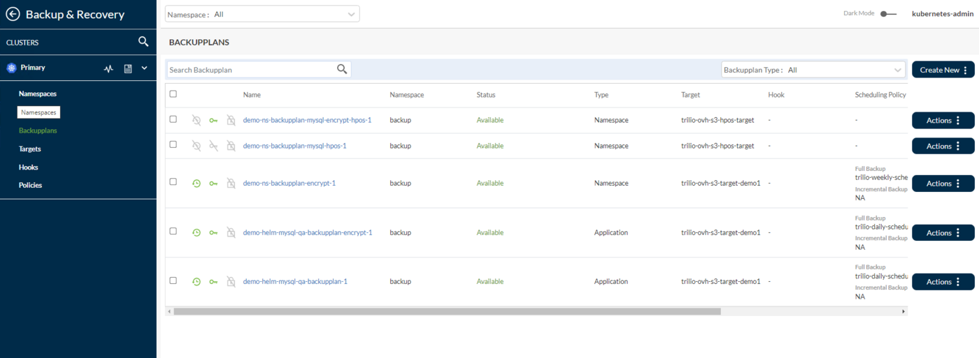This screenshot has height=358, width=979.
Task: Open Policies in the sidebar
Action: (x=31, y=185)
